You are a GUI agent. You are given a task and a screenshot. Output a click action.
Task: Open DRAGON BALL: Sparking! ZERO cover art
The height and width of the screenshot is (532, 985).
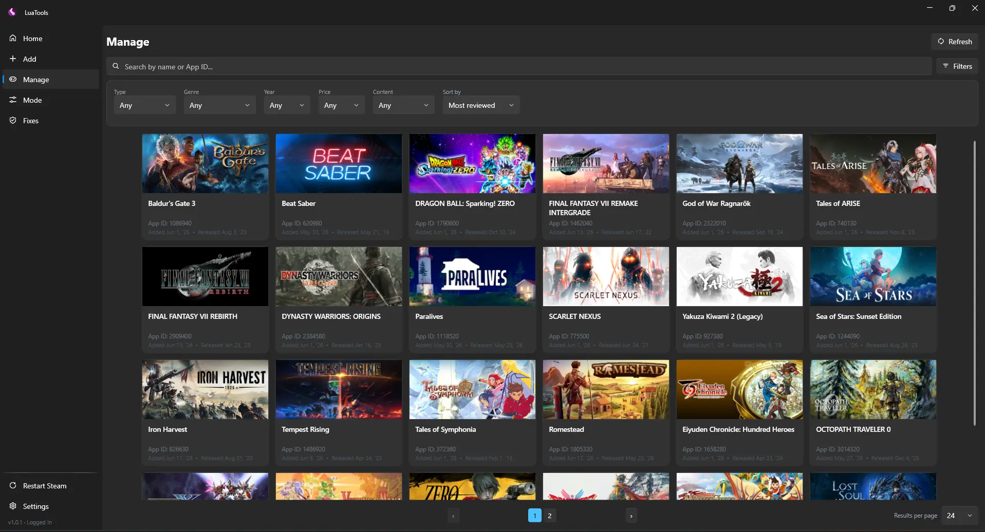click(x=472, y=164)
